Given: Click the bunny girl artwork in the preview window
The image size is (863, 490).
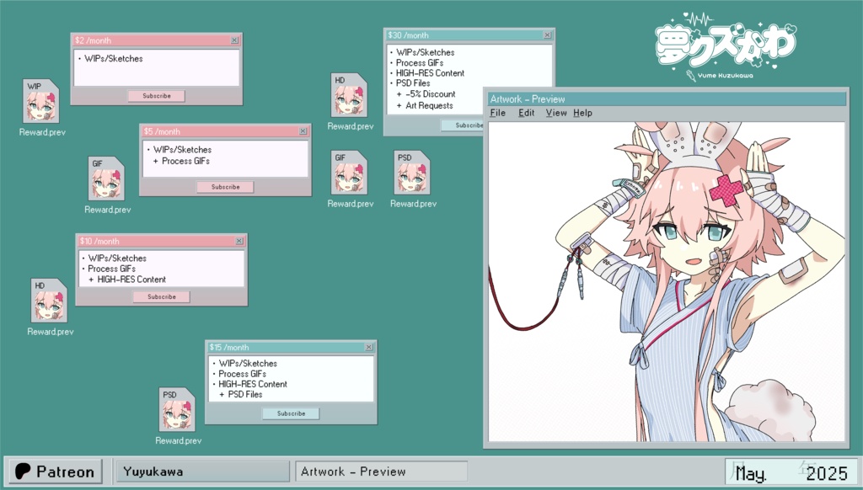Looking at the screenshot, I should (x=666, y=281).
